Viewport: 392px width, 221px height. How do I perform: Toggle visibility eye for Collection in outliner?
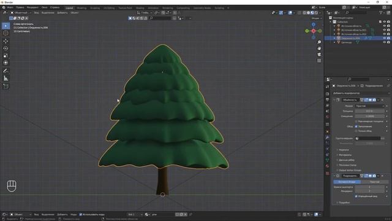click(x=385, y=22)
